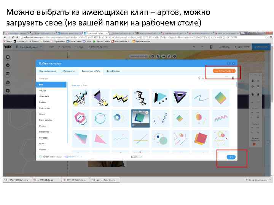Reload the page in the browser
The height and width of the screenshot is (205, 274).
click(13, 37)
